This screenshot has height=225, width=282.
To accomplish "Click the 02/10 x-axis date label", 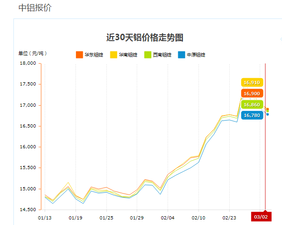I will pos(198,217).
